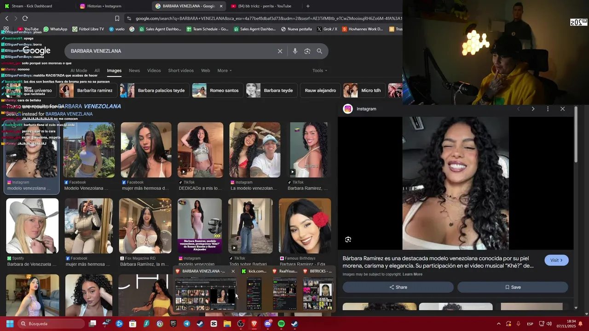Open File Explorer from the taskbar
589x331 pixels.
point(227,324)
